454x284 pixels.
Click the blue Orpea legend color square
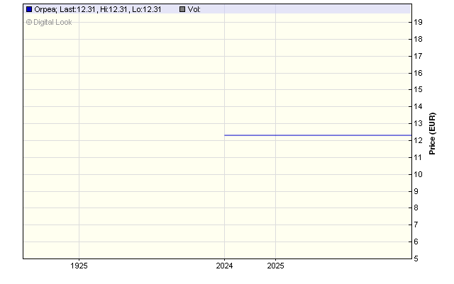(29, 9)
